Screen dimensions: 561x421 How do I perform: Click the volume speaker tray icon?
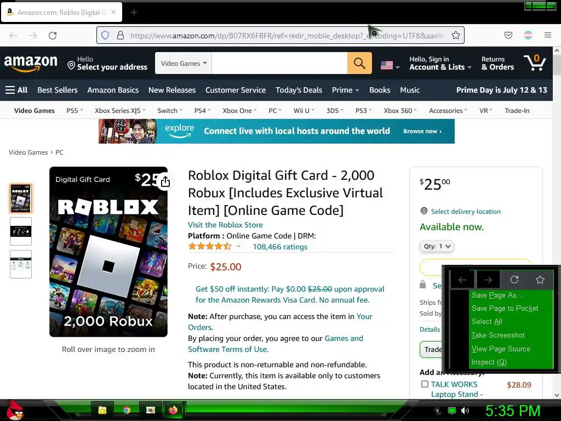click(465, 411)
